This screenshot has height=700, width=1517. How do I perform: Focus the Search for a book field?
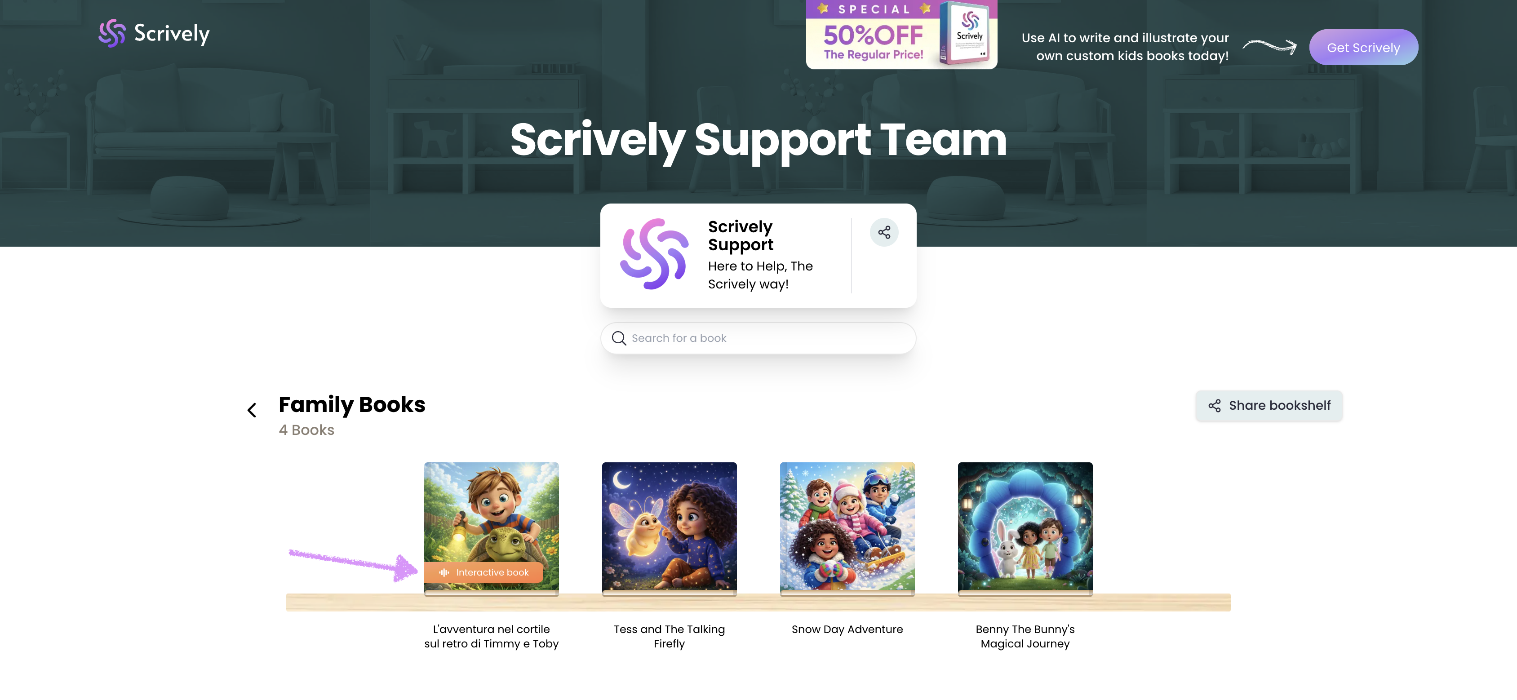coord(758,338)
